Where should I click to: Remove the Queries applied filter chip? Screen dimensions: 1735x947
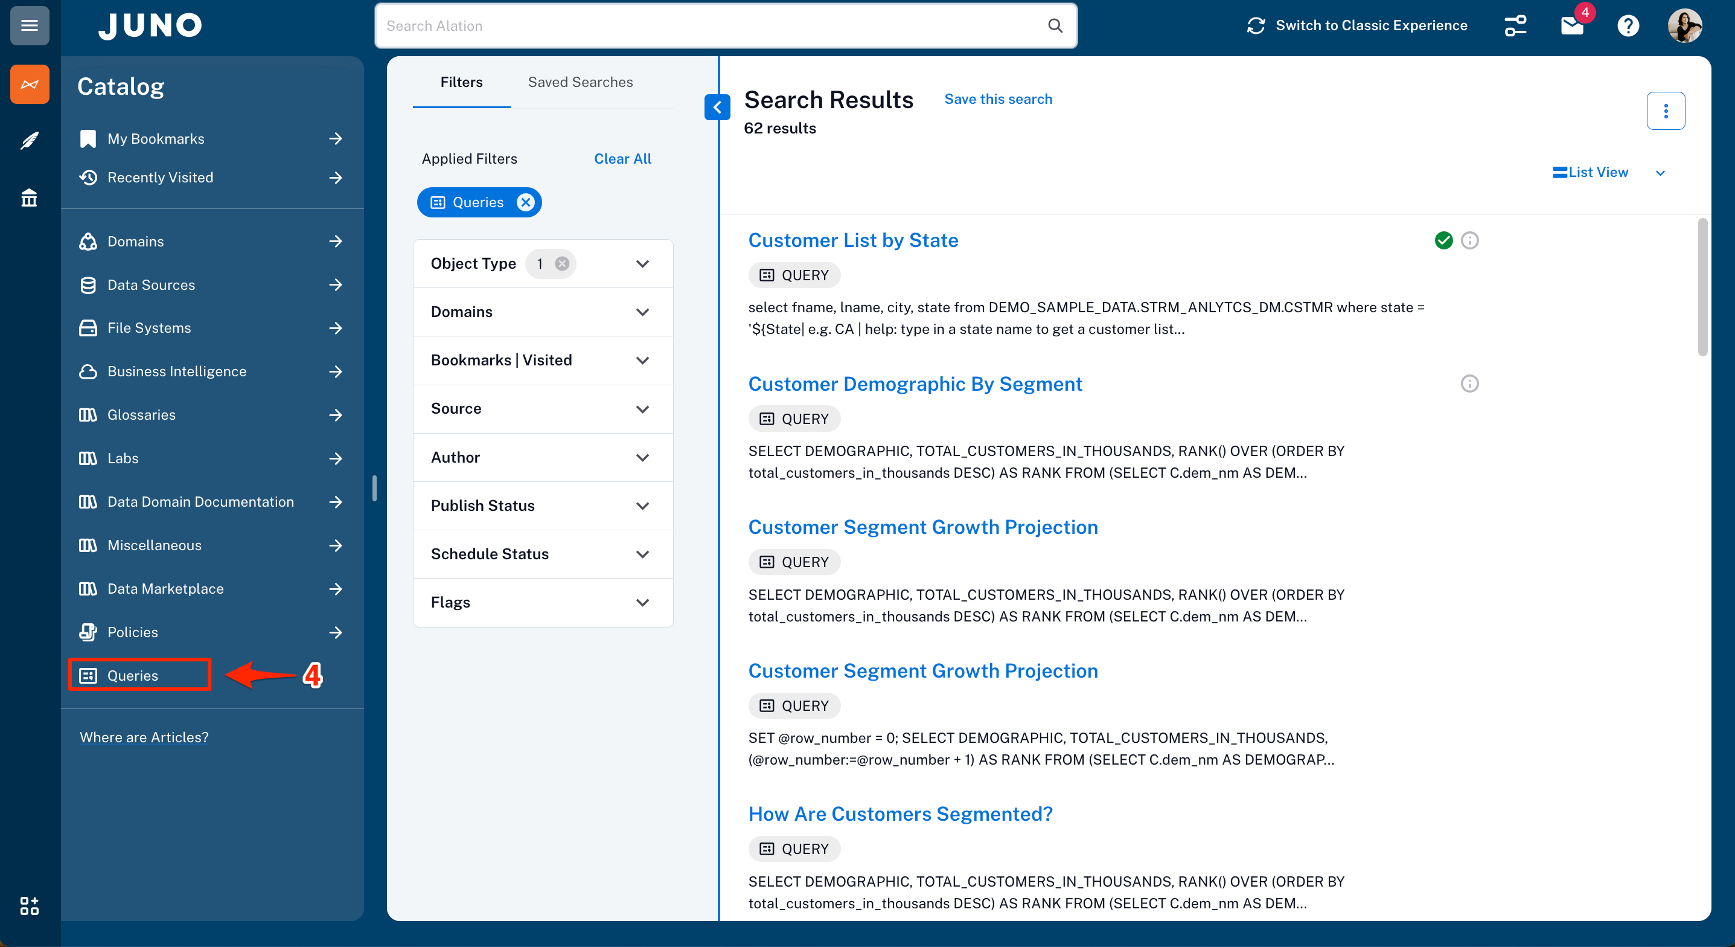(525, 202)
